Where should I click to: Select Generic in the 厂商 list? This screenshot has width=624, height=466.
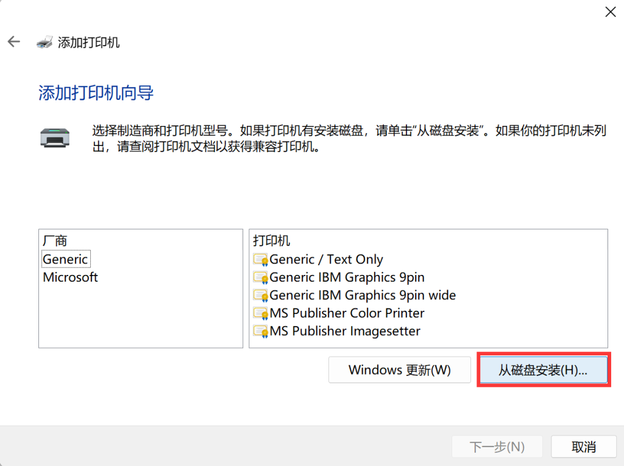tap(65, 259)
